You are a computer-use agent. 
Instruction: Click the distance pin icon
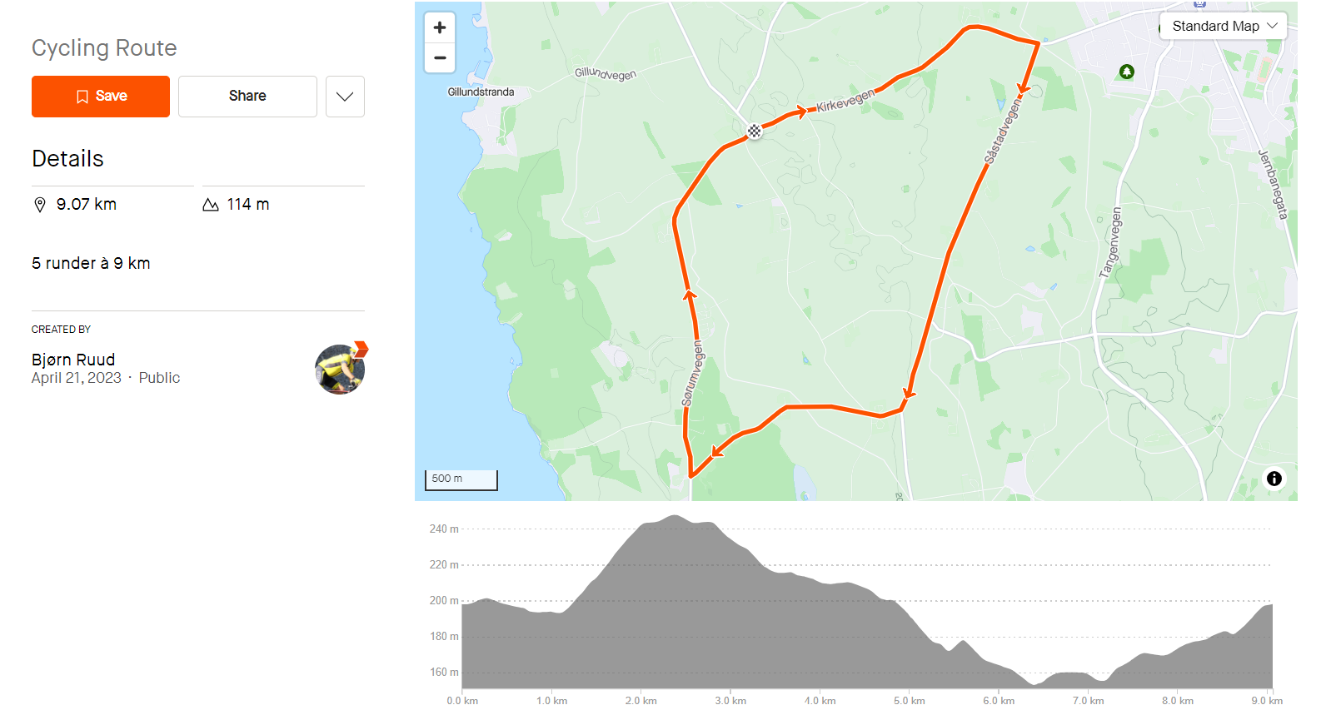(x=40, y=205)
